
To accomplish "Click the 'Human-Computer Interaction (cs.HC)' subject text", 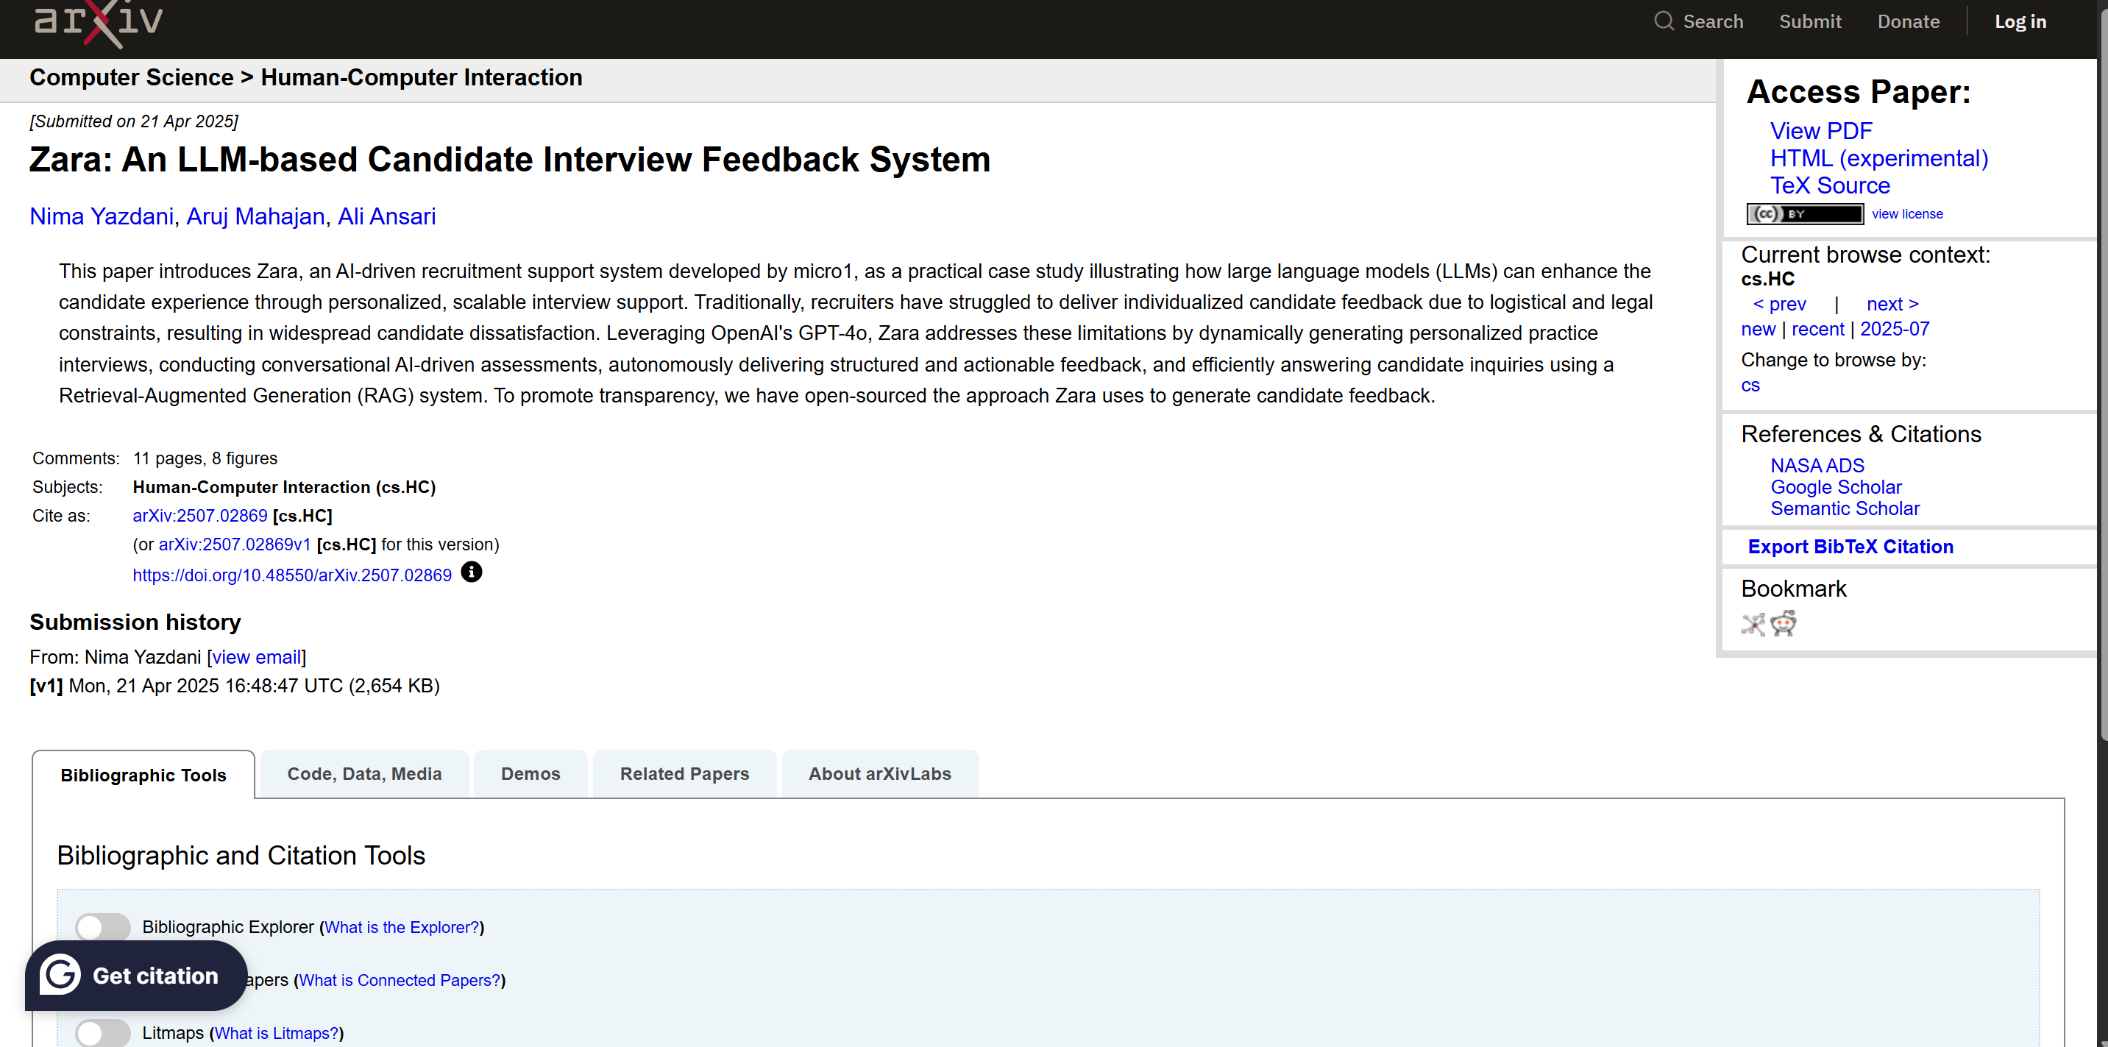I will click(x=284, y=487).
